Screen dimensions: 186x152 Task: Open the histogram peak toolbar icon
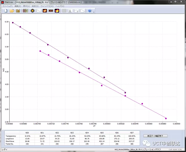(70, 11)
